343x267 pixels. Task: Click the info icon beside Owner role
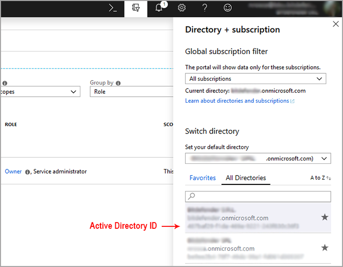click(27, 172)
